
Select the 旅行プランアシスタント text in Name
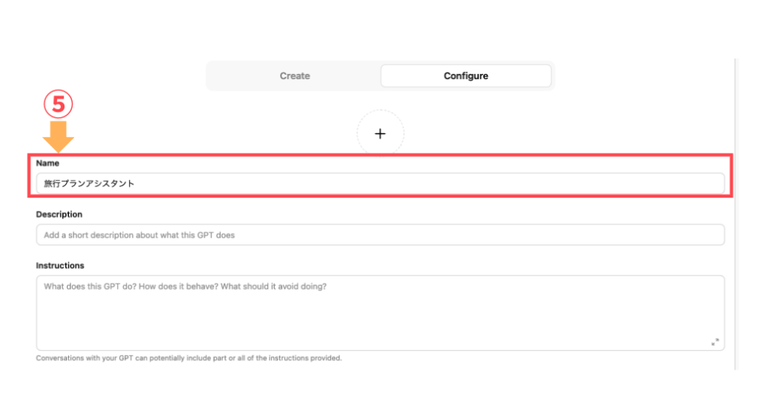pyautogui.click(x=89, y=184)
